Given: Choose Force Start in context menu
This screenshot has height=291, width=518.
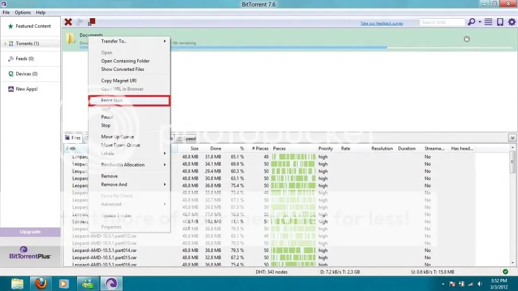Looking at the screenshot, I should pyautogui.click(x=129, y=100).
